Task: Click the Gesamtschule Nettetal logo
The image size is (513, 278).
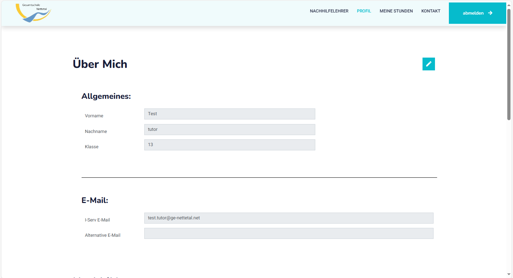Action: click(33, 13)
